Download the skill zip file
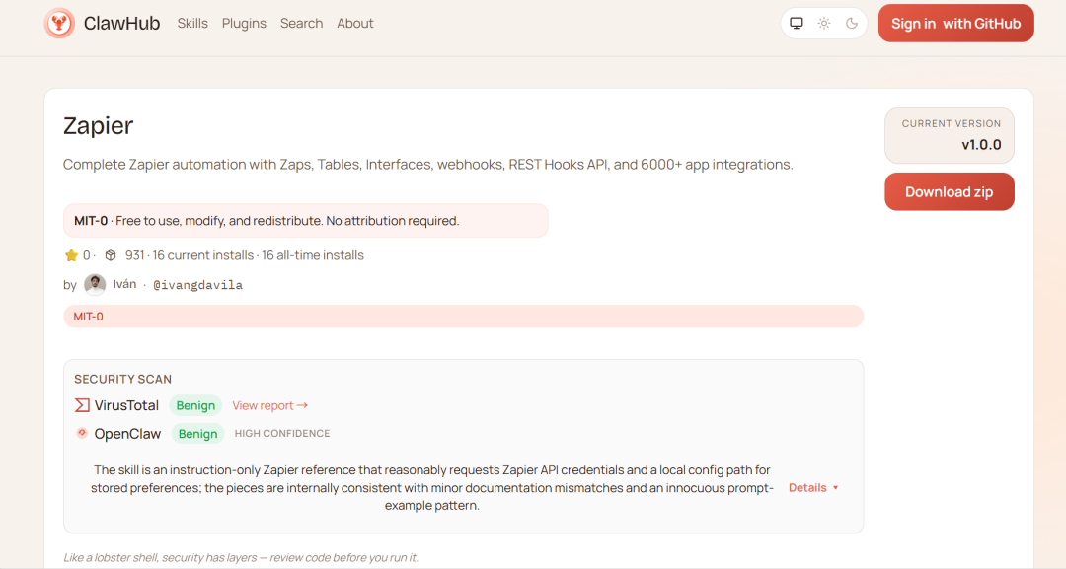This screenshot has height=569, width=1066. pyautogui.click(x=950, y=191)
